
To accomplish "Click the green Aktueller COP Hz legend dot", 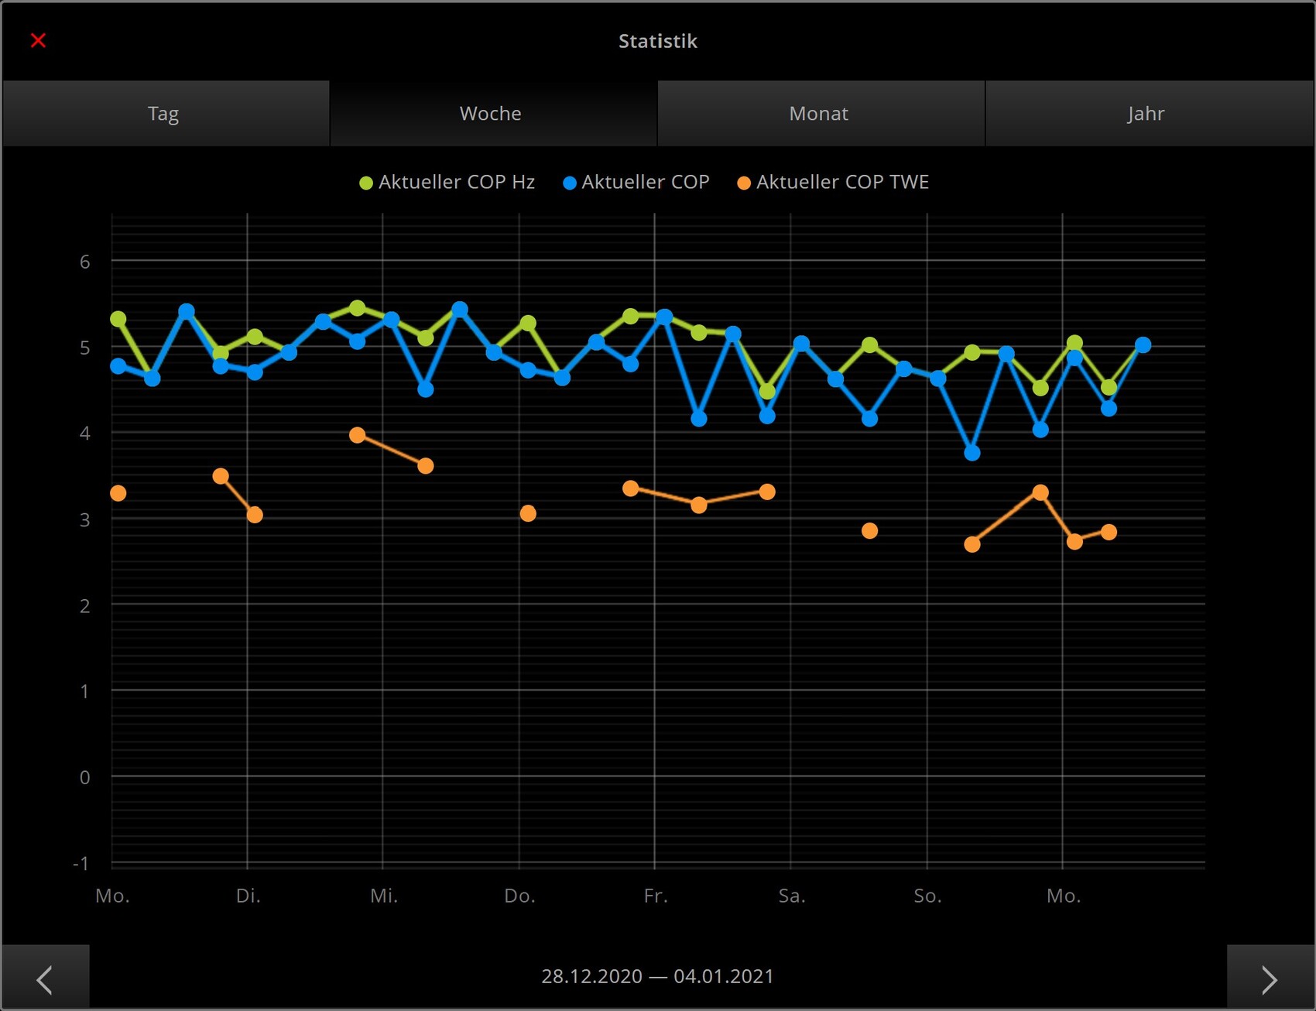I will [x=366, y=183].
